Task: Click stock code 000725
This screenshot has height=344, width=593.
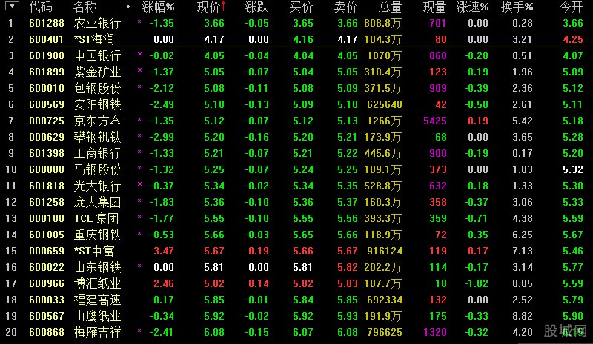Action: tap(47, 121)
